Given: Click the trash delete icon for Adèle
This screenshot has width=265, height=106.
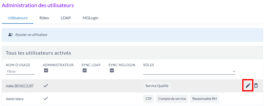Looking at the screenshot, I should coord(256,86).
